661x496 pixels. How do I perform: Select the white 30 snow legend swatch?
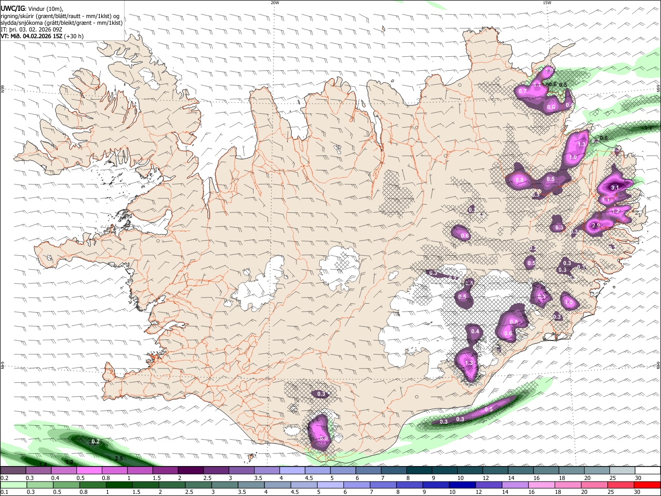(648, 471)
